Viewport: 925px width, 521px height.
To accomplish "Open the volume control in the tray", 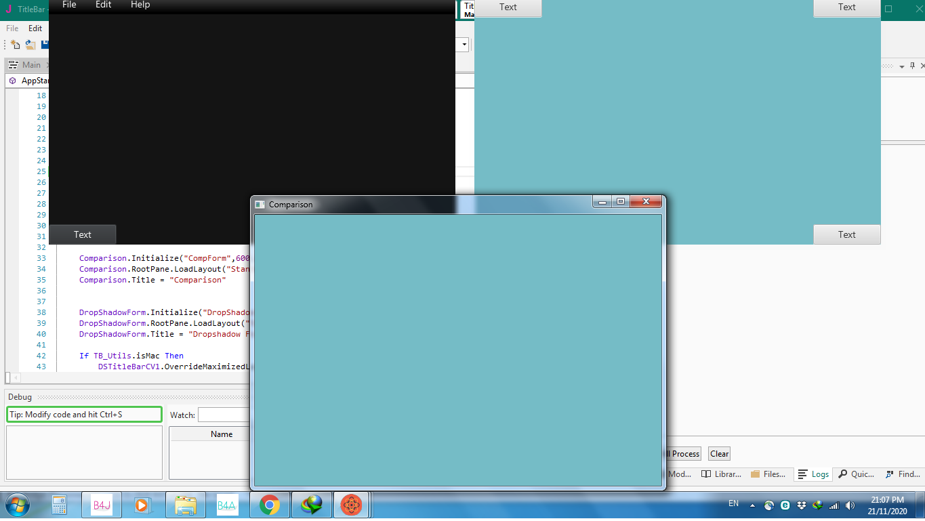I will point(850,505).
